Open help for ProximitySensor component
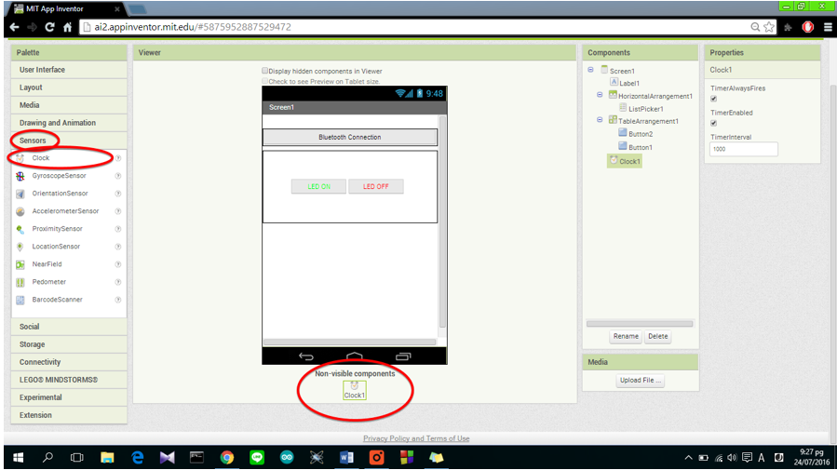 pos(118,229)
